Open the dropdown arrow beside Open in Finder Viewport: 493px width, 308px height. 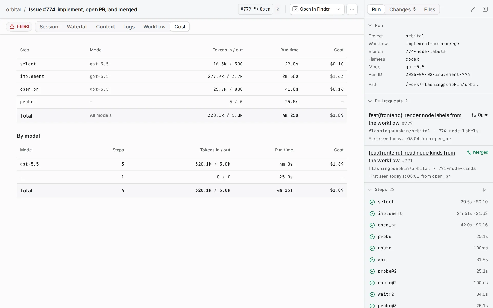click(338, 9)
